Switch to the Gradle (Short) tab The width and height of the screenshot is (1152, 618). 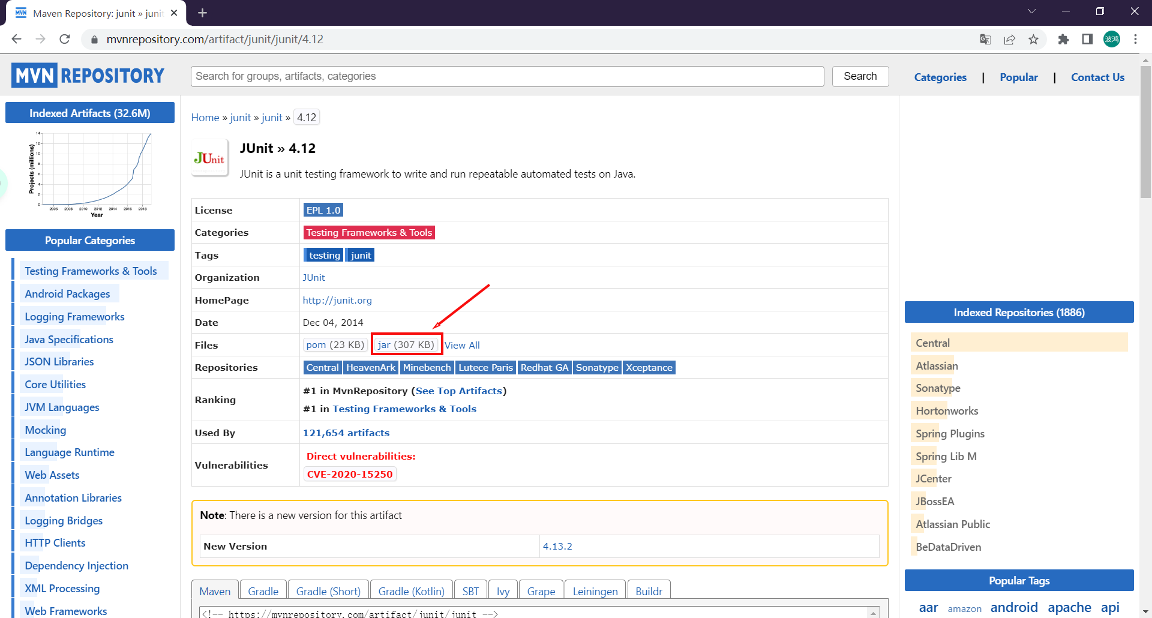328,591
